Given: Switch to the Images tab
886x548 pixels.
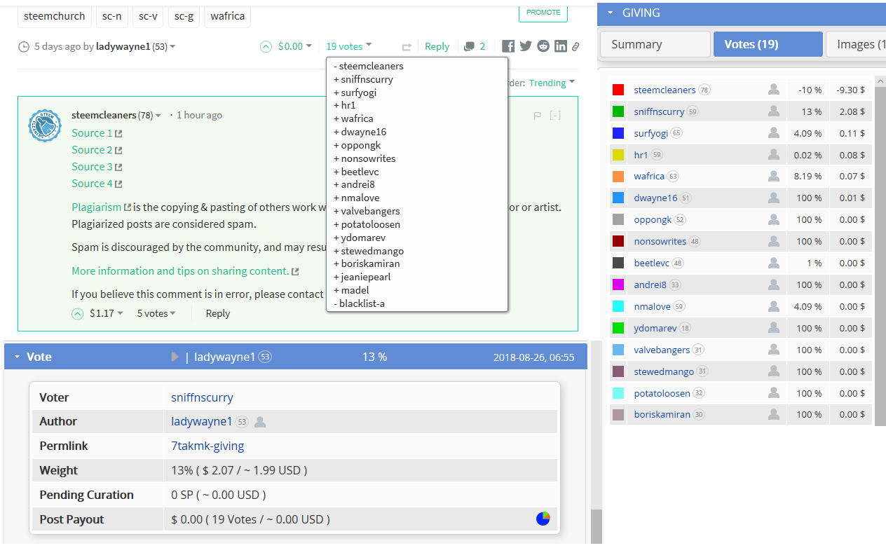Looking at the screenshot, I should (856, 44).
